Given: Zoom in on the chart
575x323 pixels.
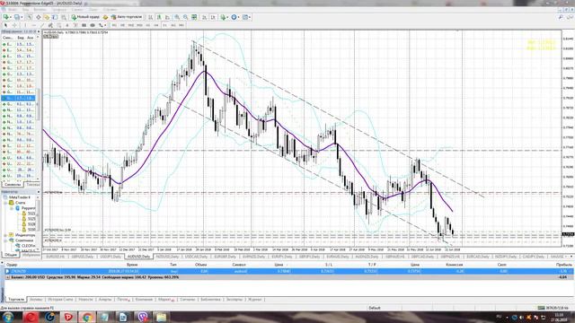Looking at the screenshot, I should click(176, 17).
